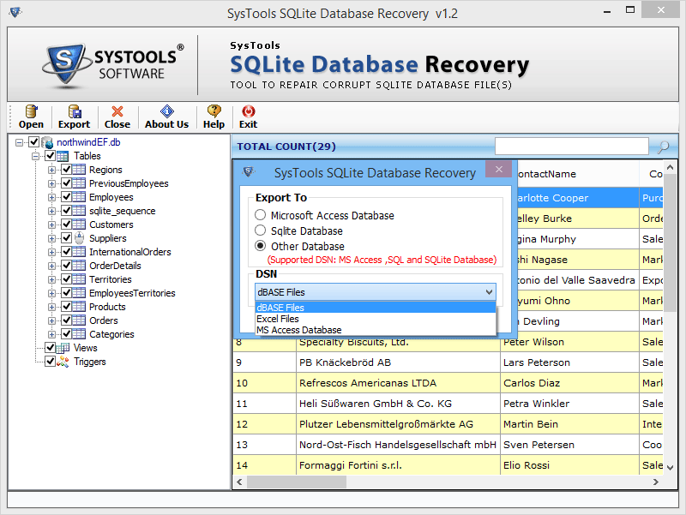686x515 pixels.
Task: Click the Orders table icon
Action: [79, 320]
